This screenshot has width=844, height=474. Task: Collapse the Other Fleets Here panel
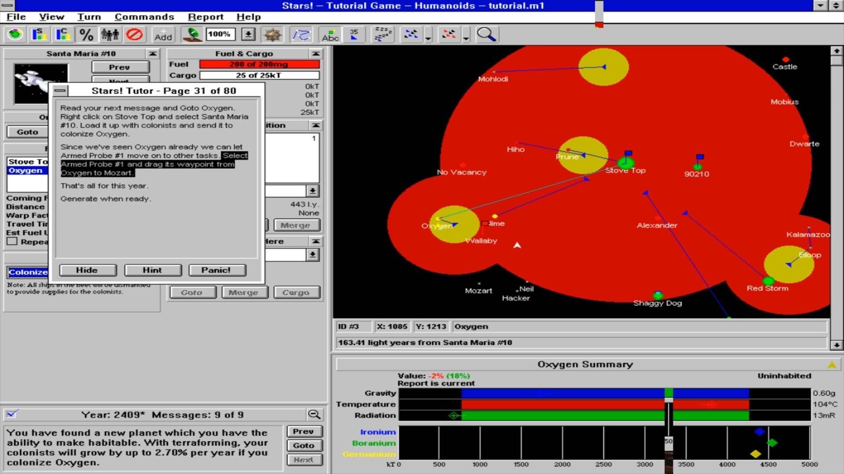(x=316, y=241)
